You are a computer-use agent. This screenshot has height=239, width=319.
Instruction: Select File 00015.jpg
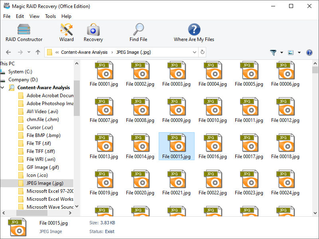click(x=176, y=146)
